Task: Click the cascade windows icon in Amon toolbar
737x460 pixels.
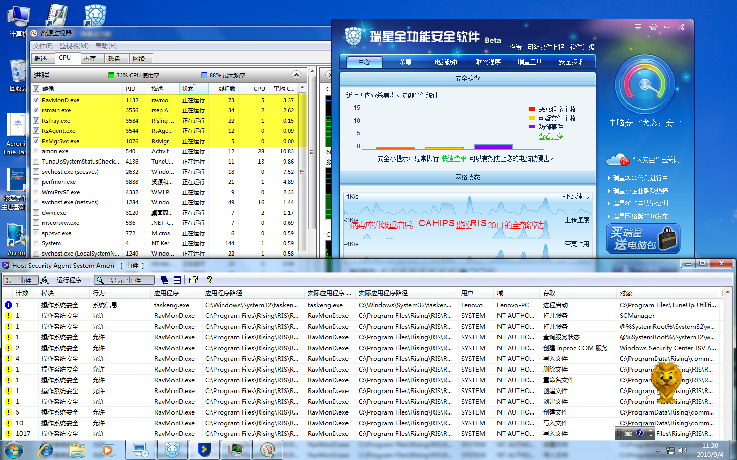Action: (164, 280)
